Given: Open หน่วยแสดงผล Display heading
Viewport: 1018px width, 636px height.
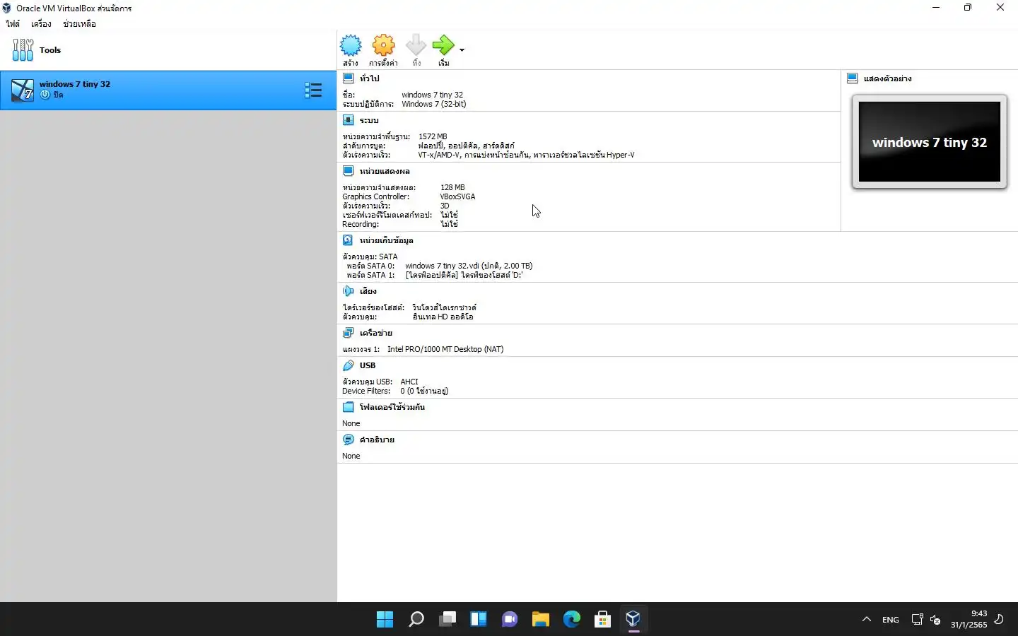Looking at the screenshot, I should point(385,171).
